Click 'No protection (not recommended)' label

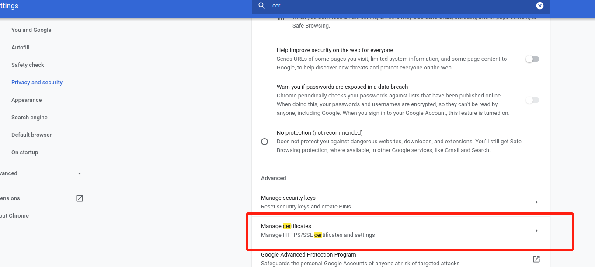click(320, 132)
